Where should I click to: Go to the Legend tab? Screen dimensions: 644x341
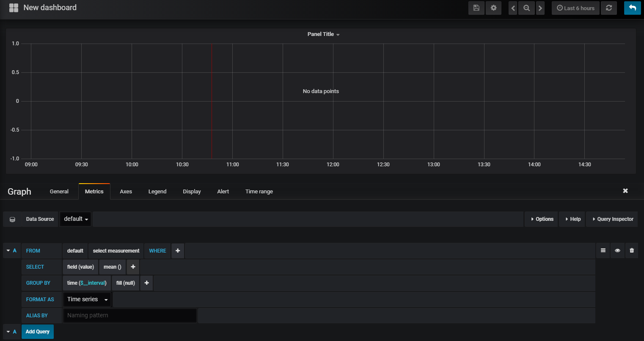pyautogui.click(x=157, y=192)
